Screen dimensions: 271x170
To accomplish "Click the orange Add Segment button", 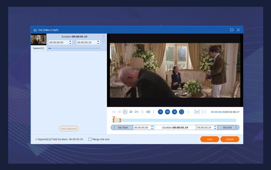I will 68,129.
